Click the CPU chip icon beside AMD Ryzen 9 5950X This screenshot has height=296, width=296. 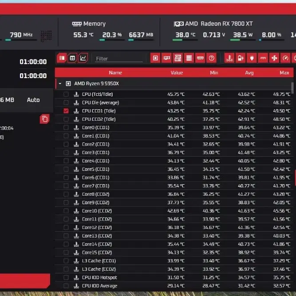(x=68, y=83)
